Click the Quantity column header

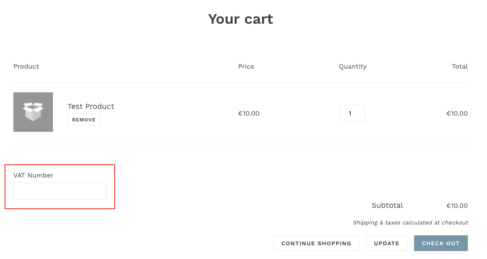(x=352, y=66)
